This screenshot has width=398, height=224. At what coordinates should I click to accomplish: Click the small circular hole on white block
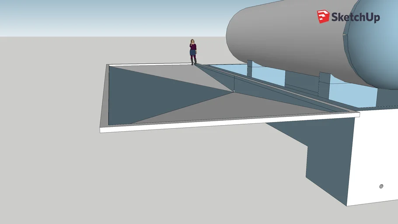pyautogui.click(x=381, y=186)
